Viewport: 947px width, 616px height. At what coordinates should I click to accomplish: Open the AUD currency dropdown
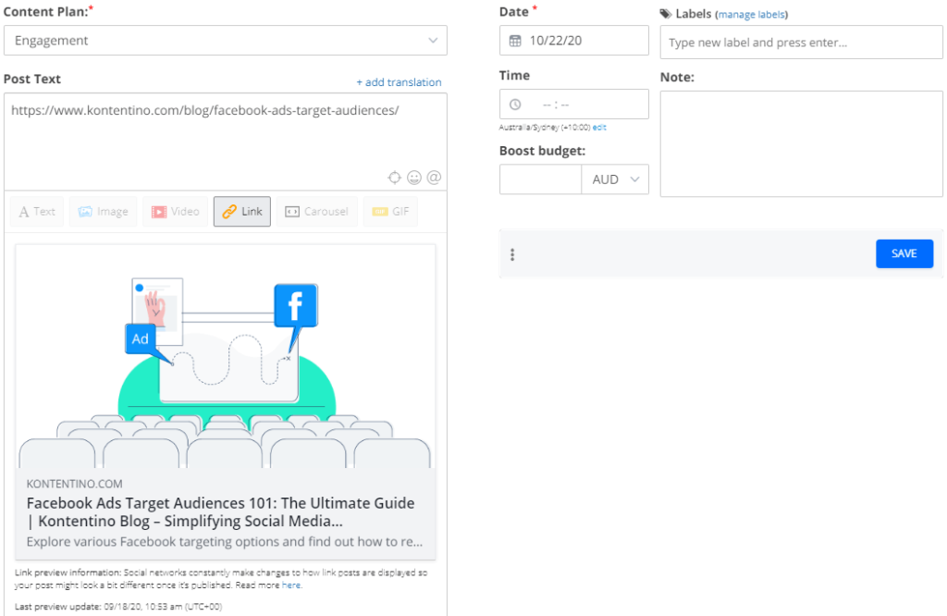tap(615, 179)
